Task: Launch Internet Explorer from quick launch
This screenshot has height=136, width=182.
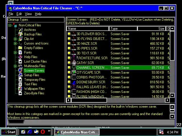Action: (30, 132)
